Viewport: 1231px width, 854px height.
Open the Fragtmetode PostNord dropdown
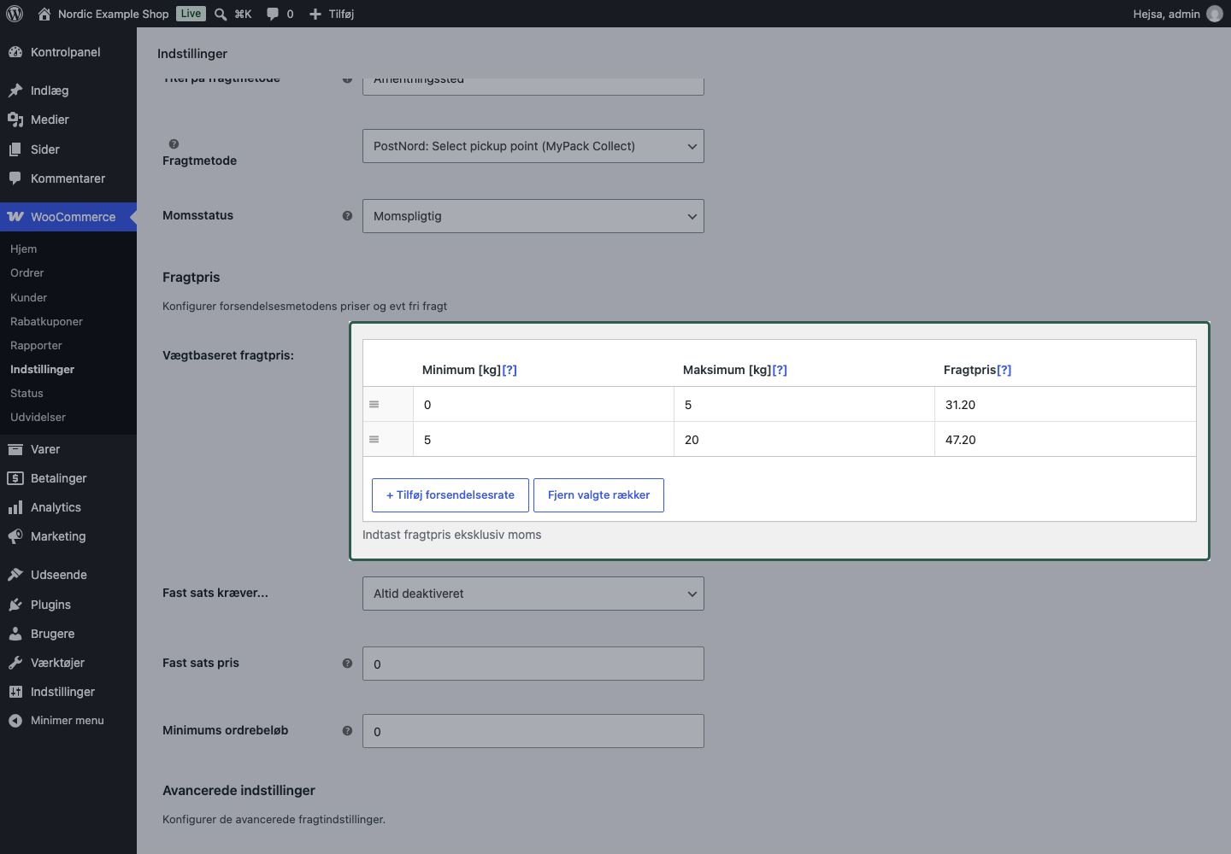(533, 146)
